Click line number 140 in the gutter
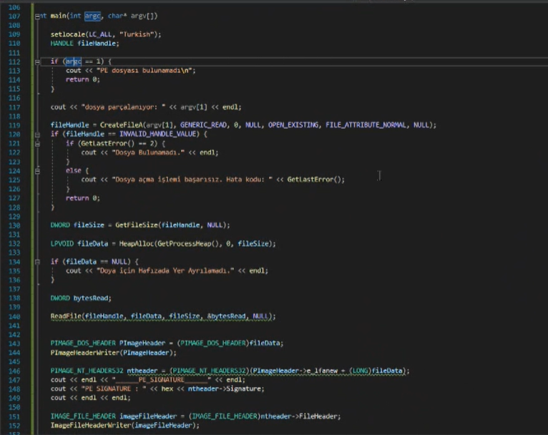 tap(14, 316)
